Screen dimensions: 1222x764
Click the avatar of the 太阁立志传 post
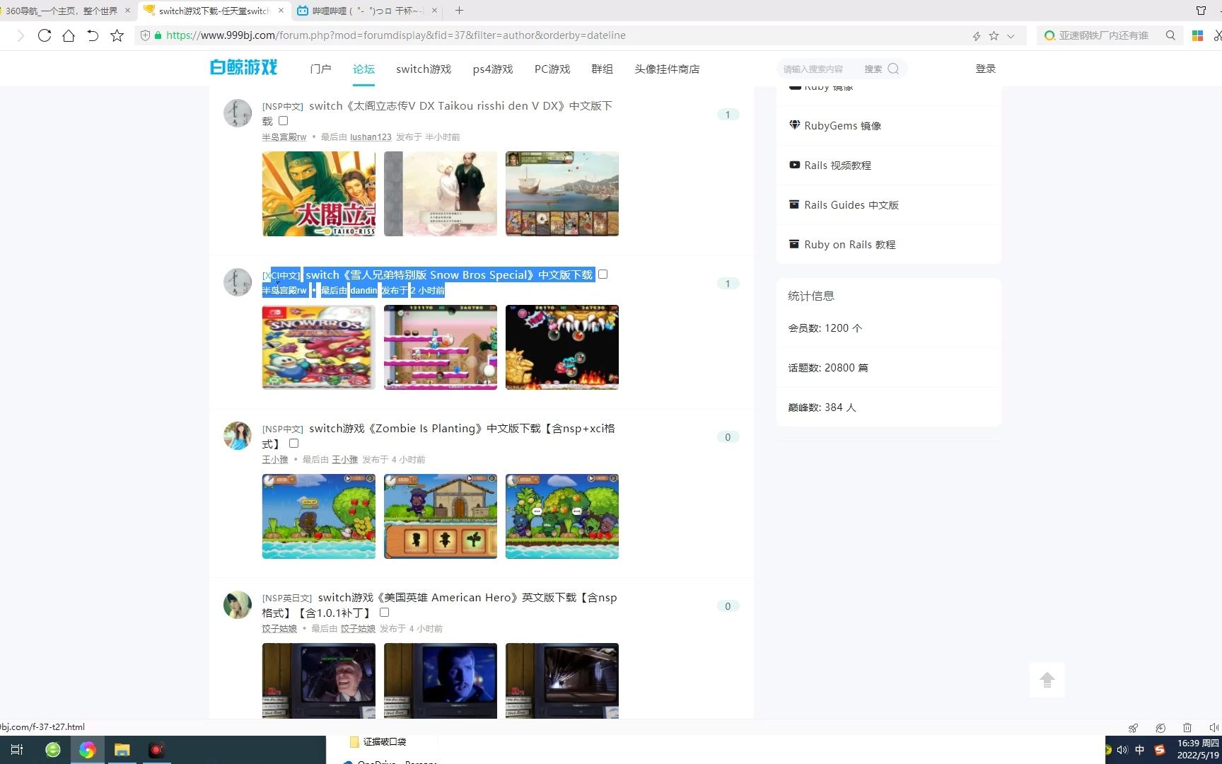click(238, 113)
